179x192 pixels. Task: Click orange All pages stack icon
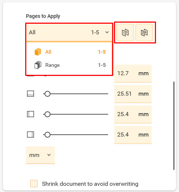coord(38,52)
